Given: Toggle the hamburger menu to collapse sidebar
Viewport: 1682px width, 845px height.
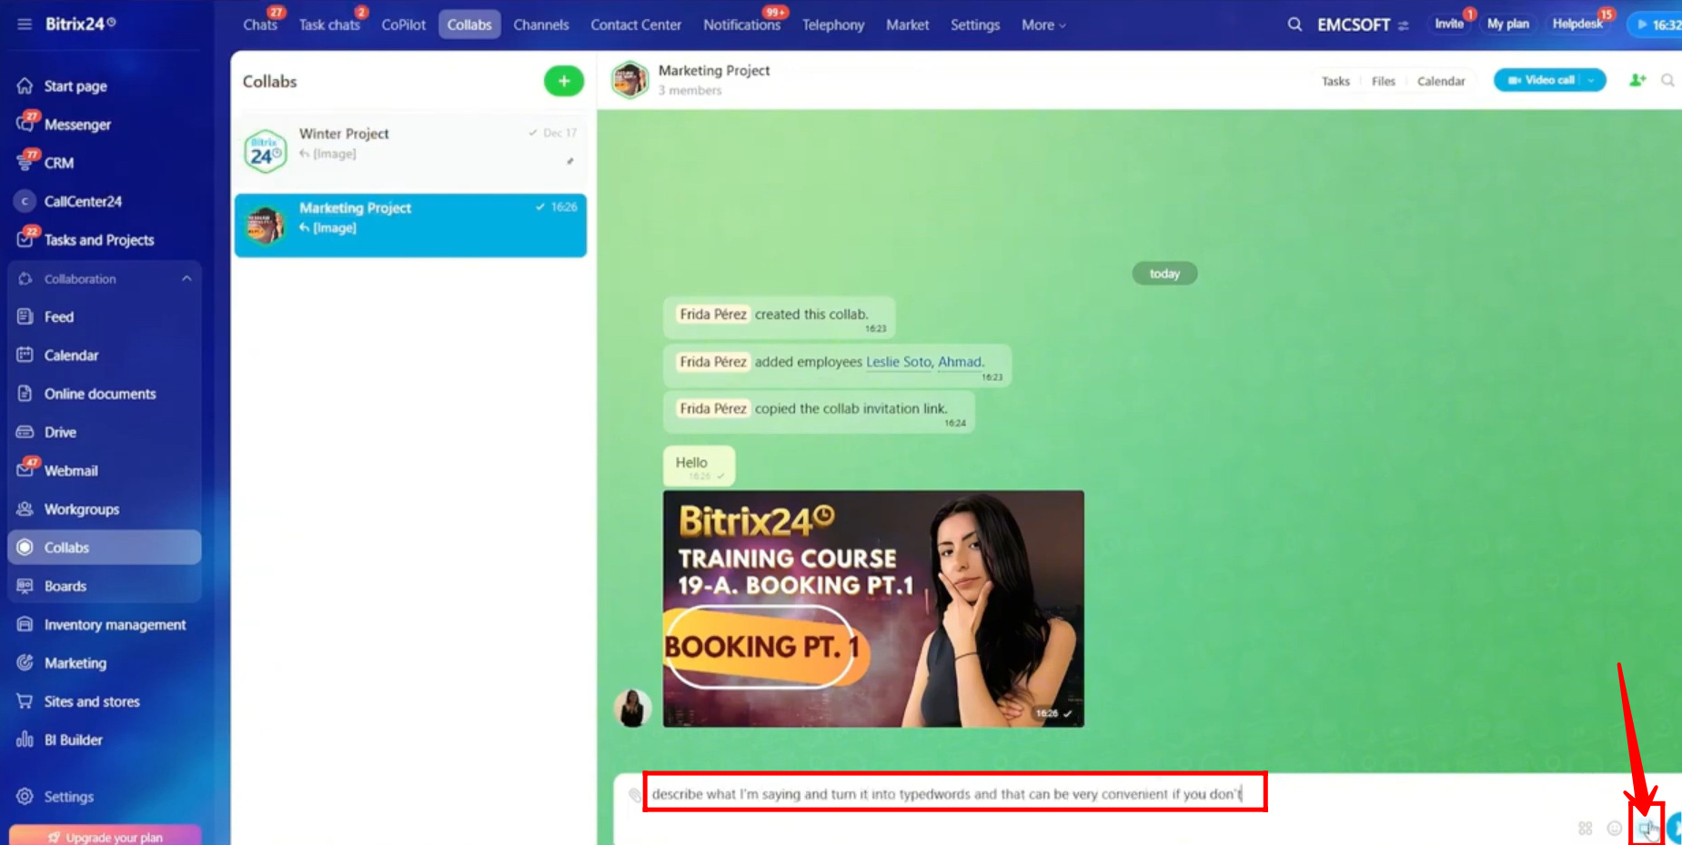Looking at the screenshot, I should [x=25, y=24].
